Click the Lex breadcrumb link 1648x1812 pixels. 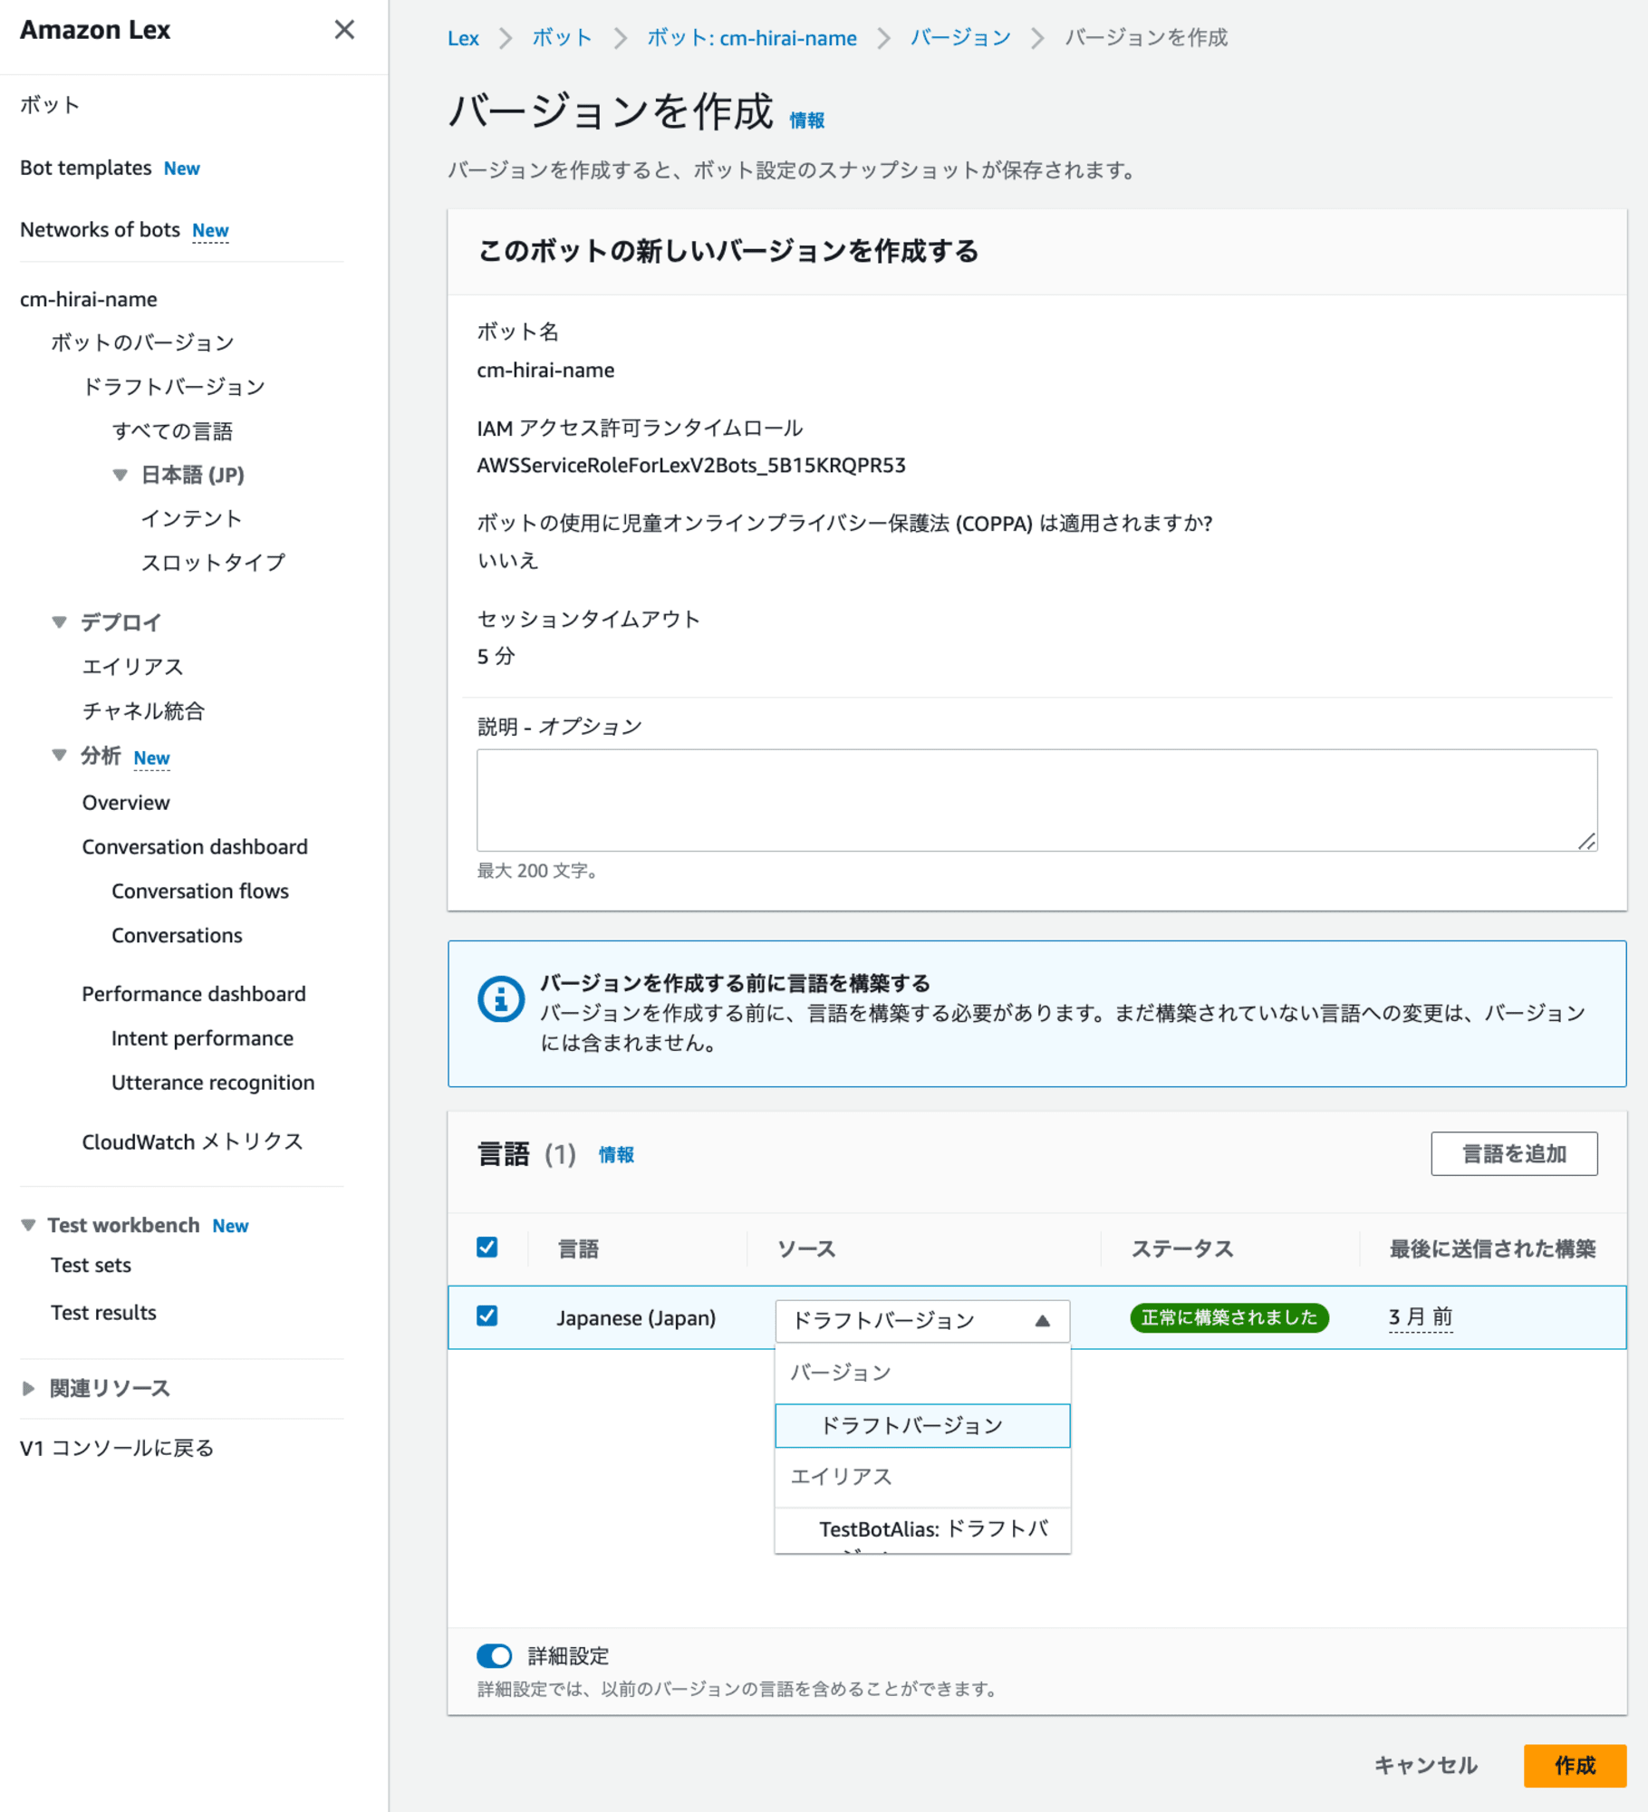tap(463, 38)
